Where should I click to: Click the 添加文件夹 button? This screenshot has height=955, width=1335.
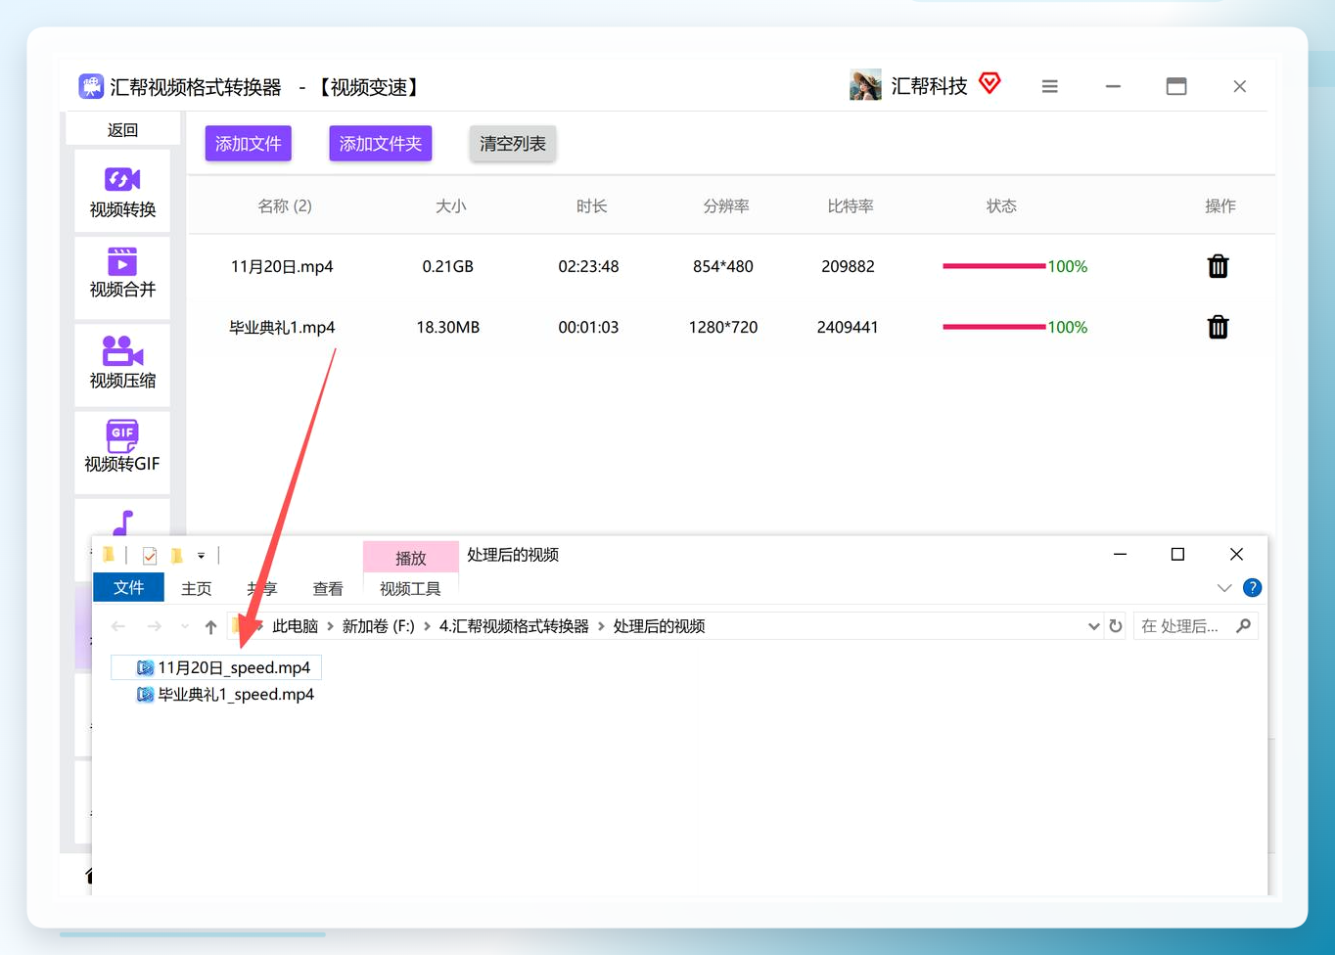click(x=381, y=144)
